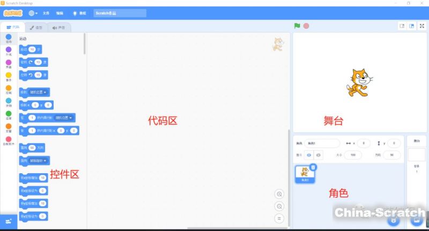Enter full screen stage mode
Viewport: 429px width, 231px height.
point(422,26)
